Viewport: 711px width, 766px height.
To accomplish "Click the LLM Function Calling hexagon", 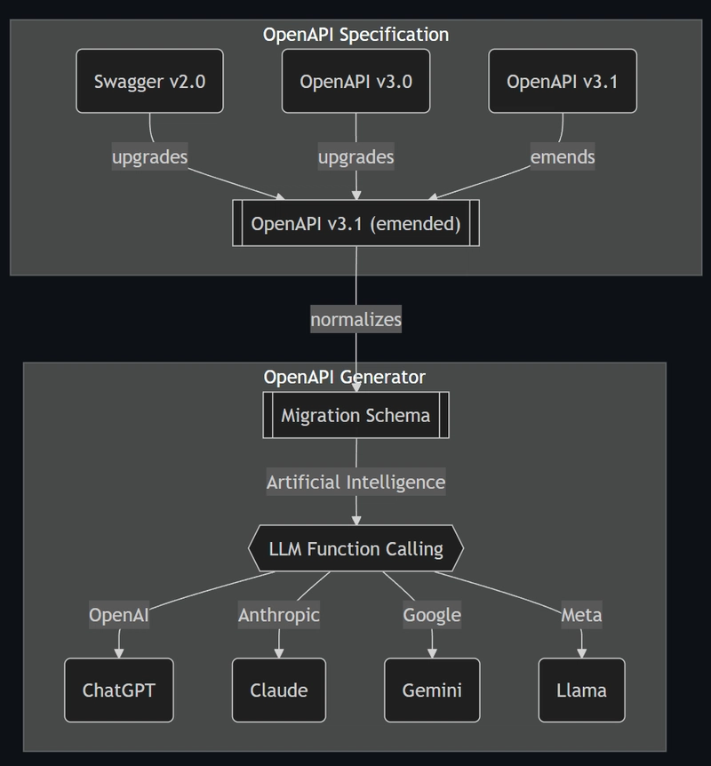I will click(355, 548).
